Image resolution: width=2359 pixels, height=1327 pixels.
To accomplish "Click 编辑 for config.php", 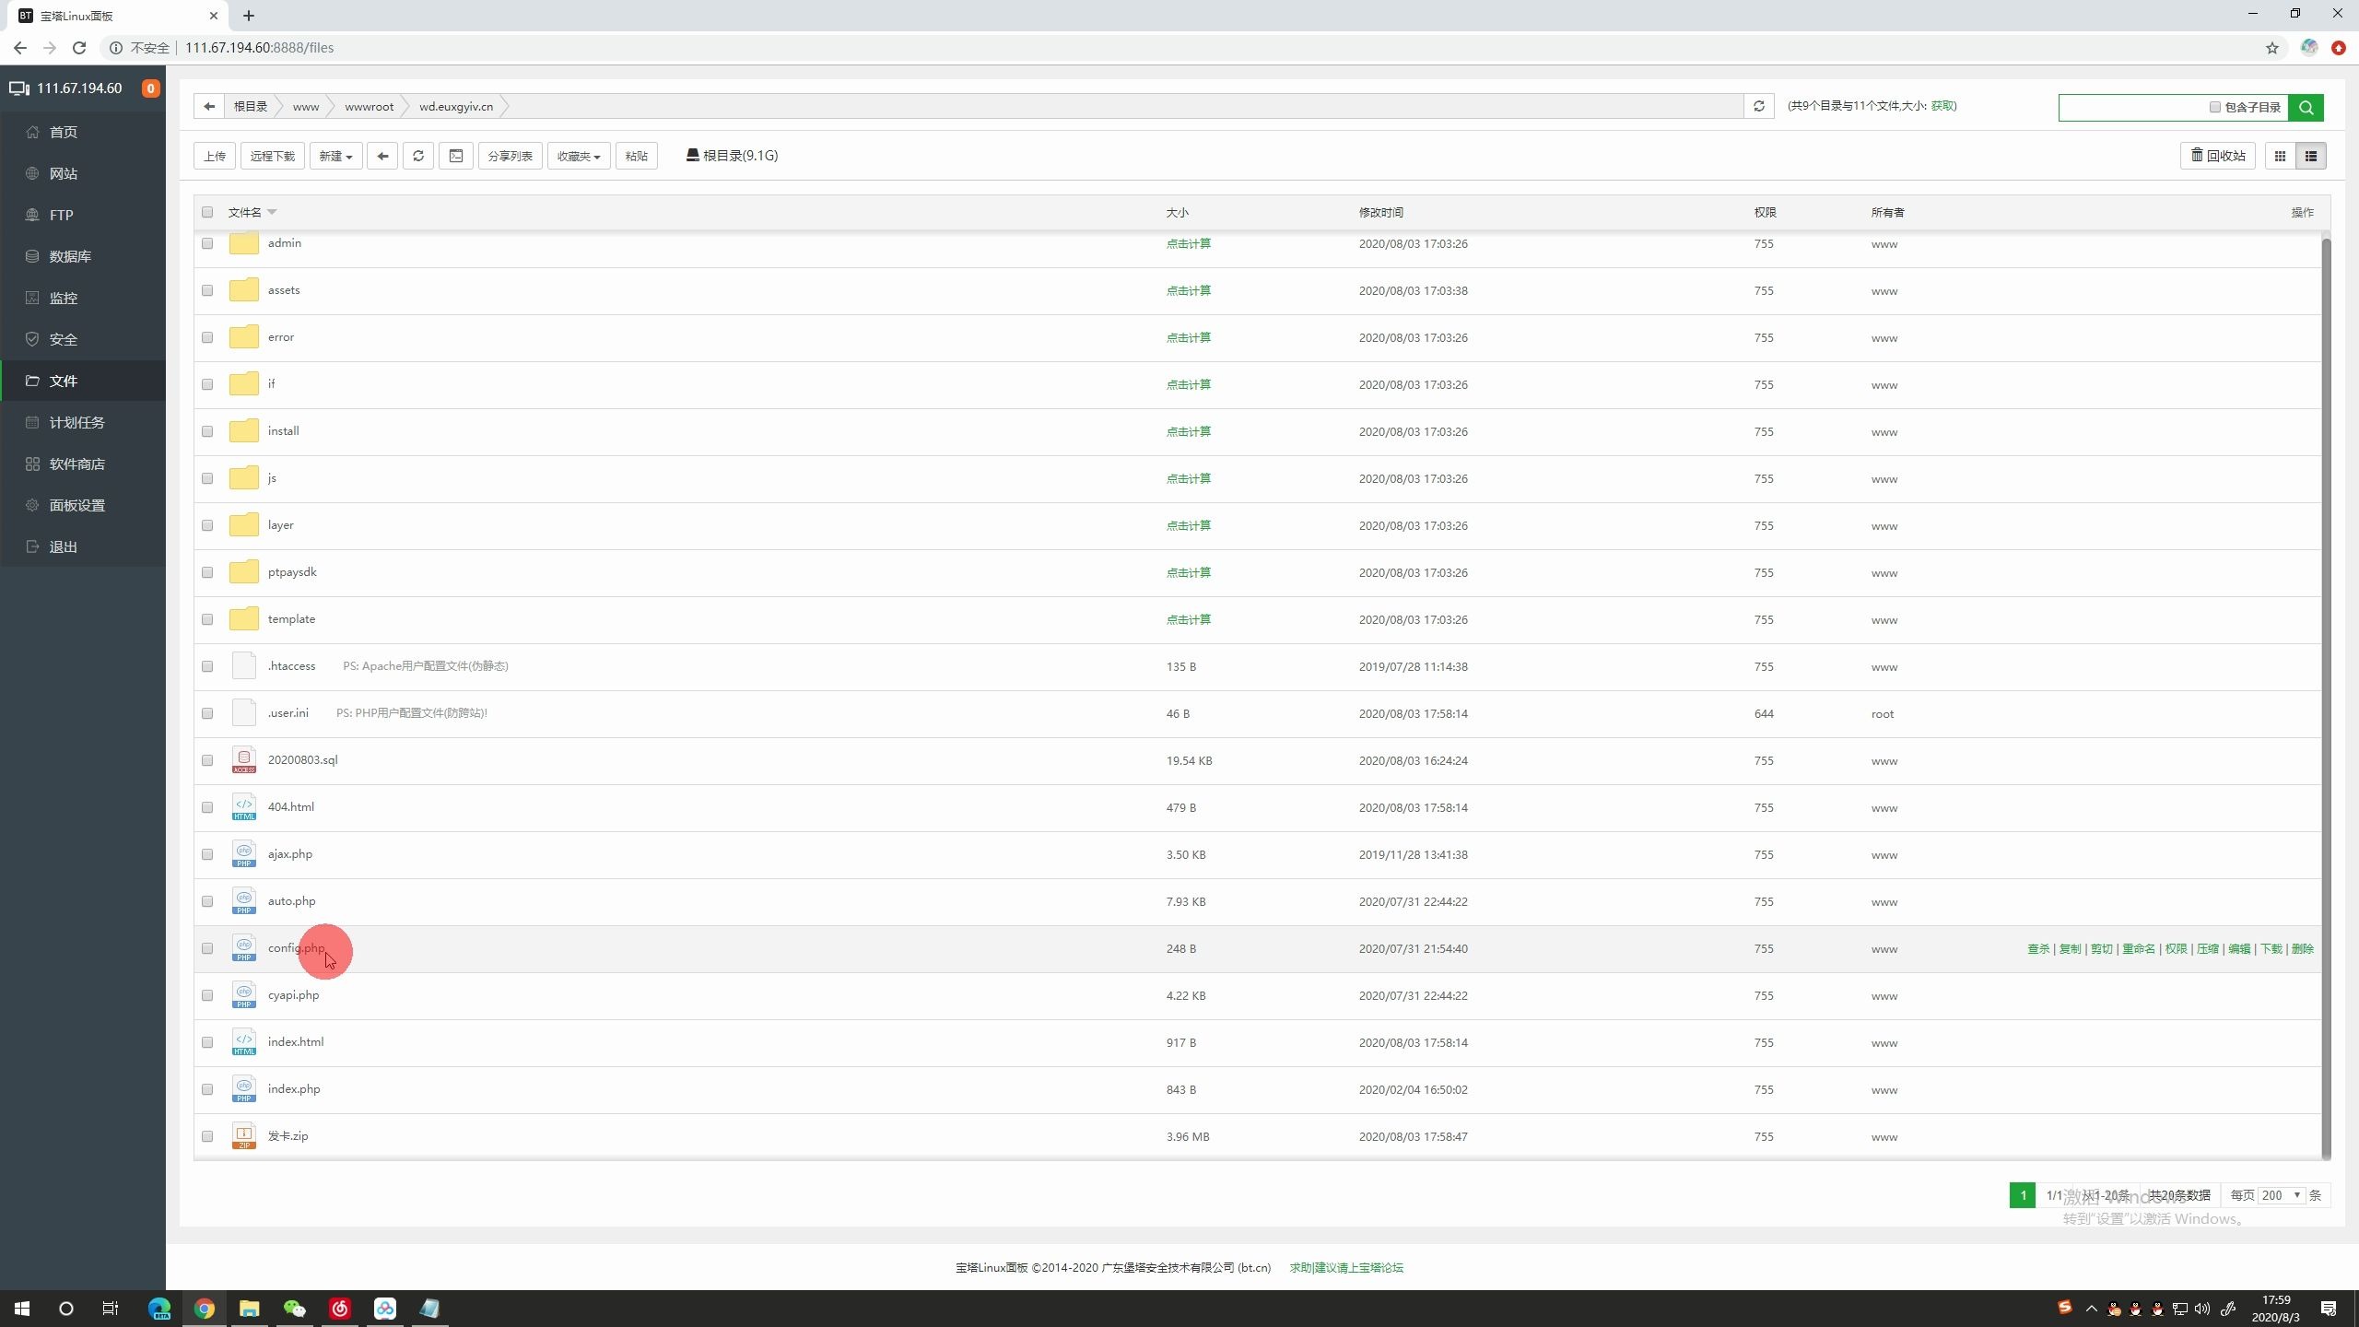I will (x=2239, y=949).
